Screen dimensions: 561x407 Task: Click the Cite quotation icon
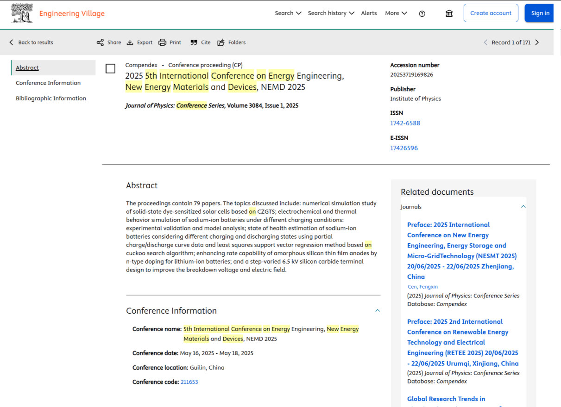194,43
